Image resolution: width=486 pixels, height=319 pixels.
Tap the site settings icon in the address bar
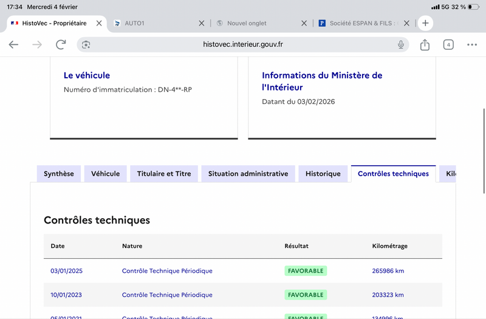86,44
